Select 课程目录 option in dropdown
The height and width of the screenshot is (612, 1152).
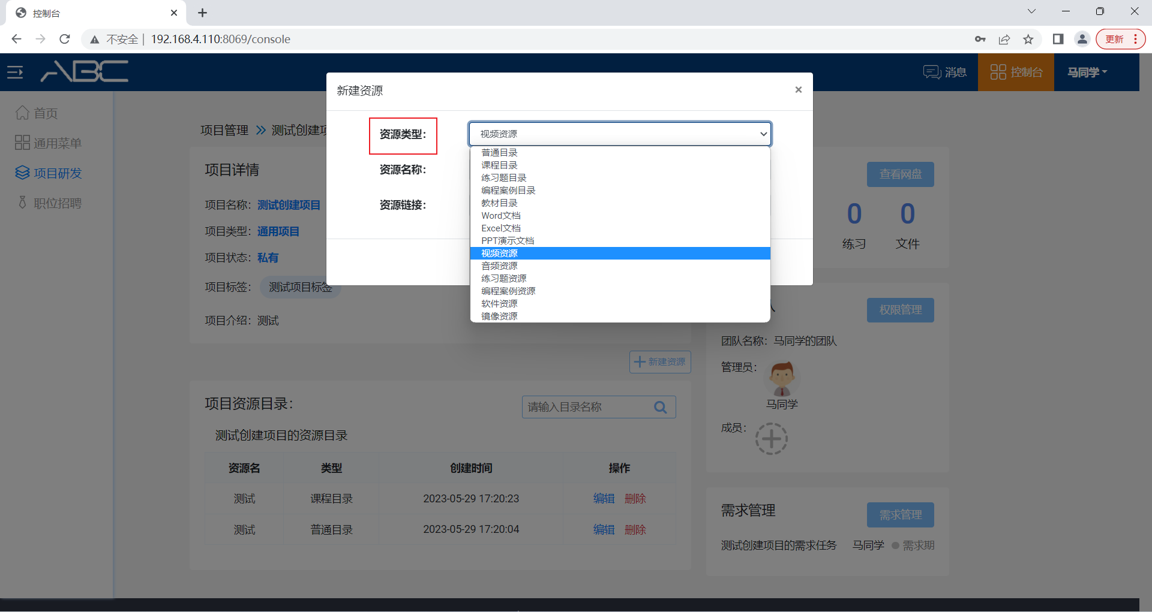pyautogui.click(x=620, y=165)
